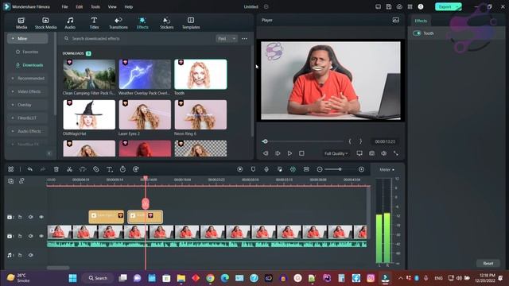Open the Paid filter dropdown
Image resolution: width=509 pixels, height=286 pixels.
click(227, 39)
